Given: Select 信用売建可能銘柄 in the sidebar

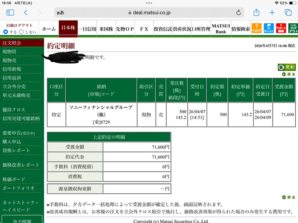Looking at the screenshot, I should (21, 118).
